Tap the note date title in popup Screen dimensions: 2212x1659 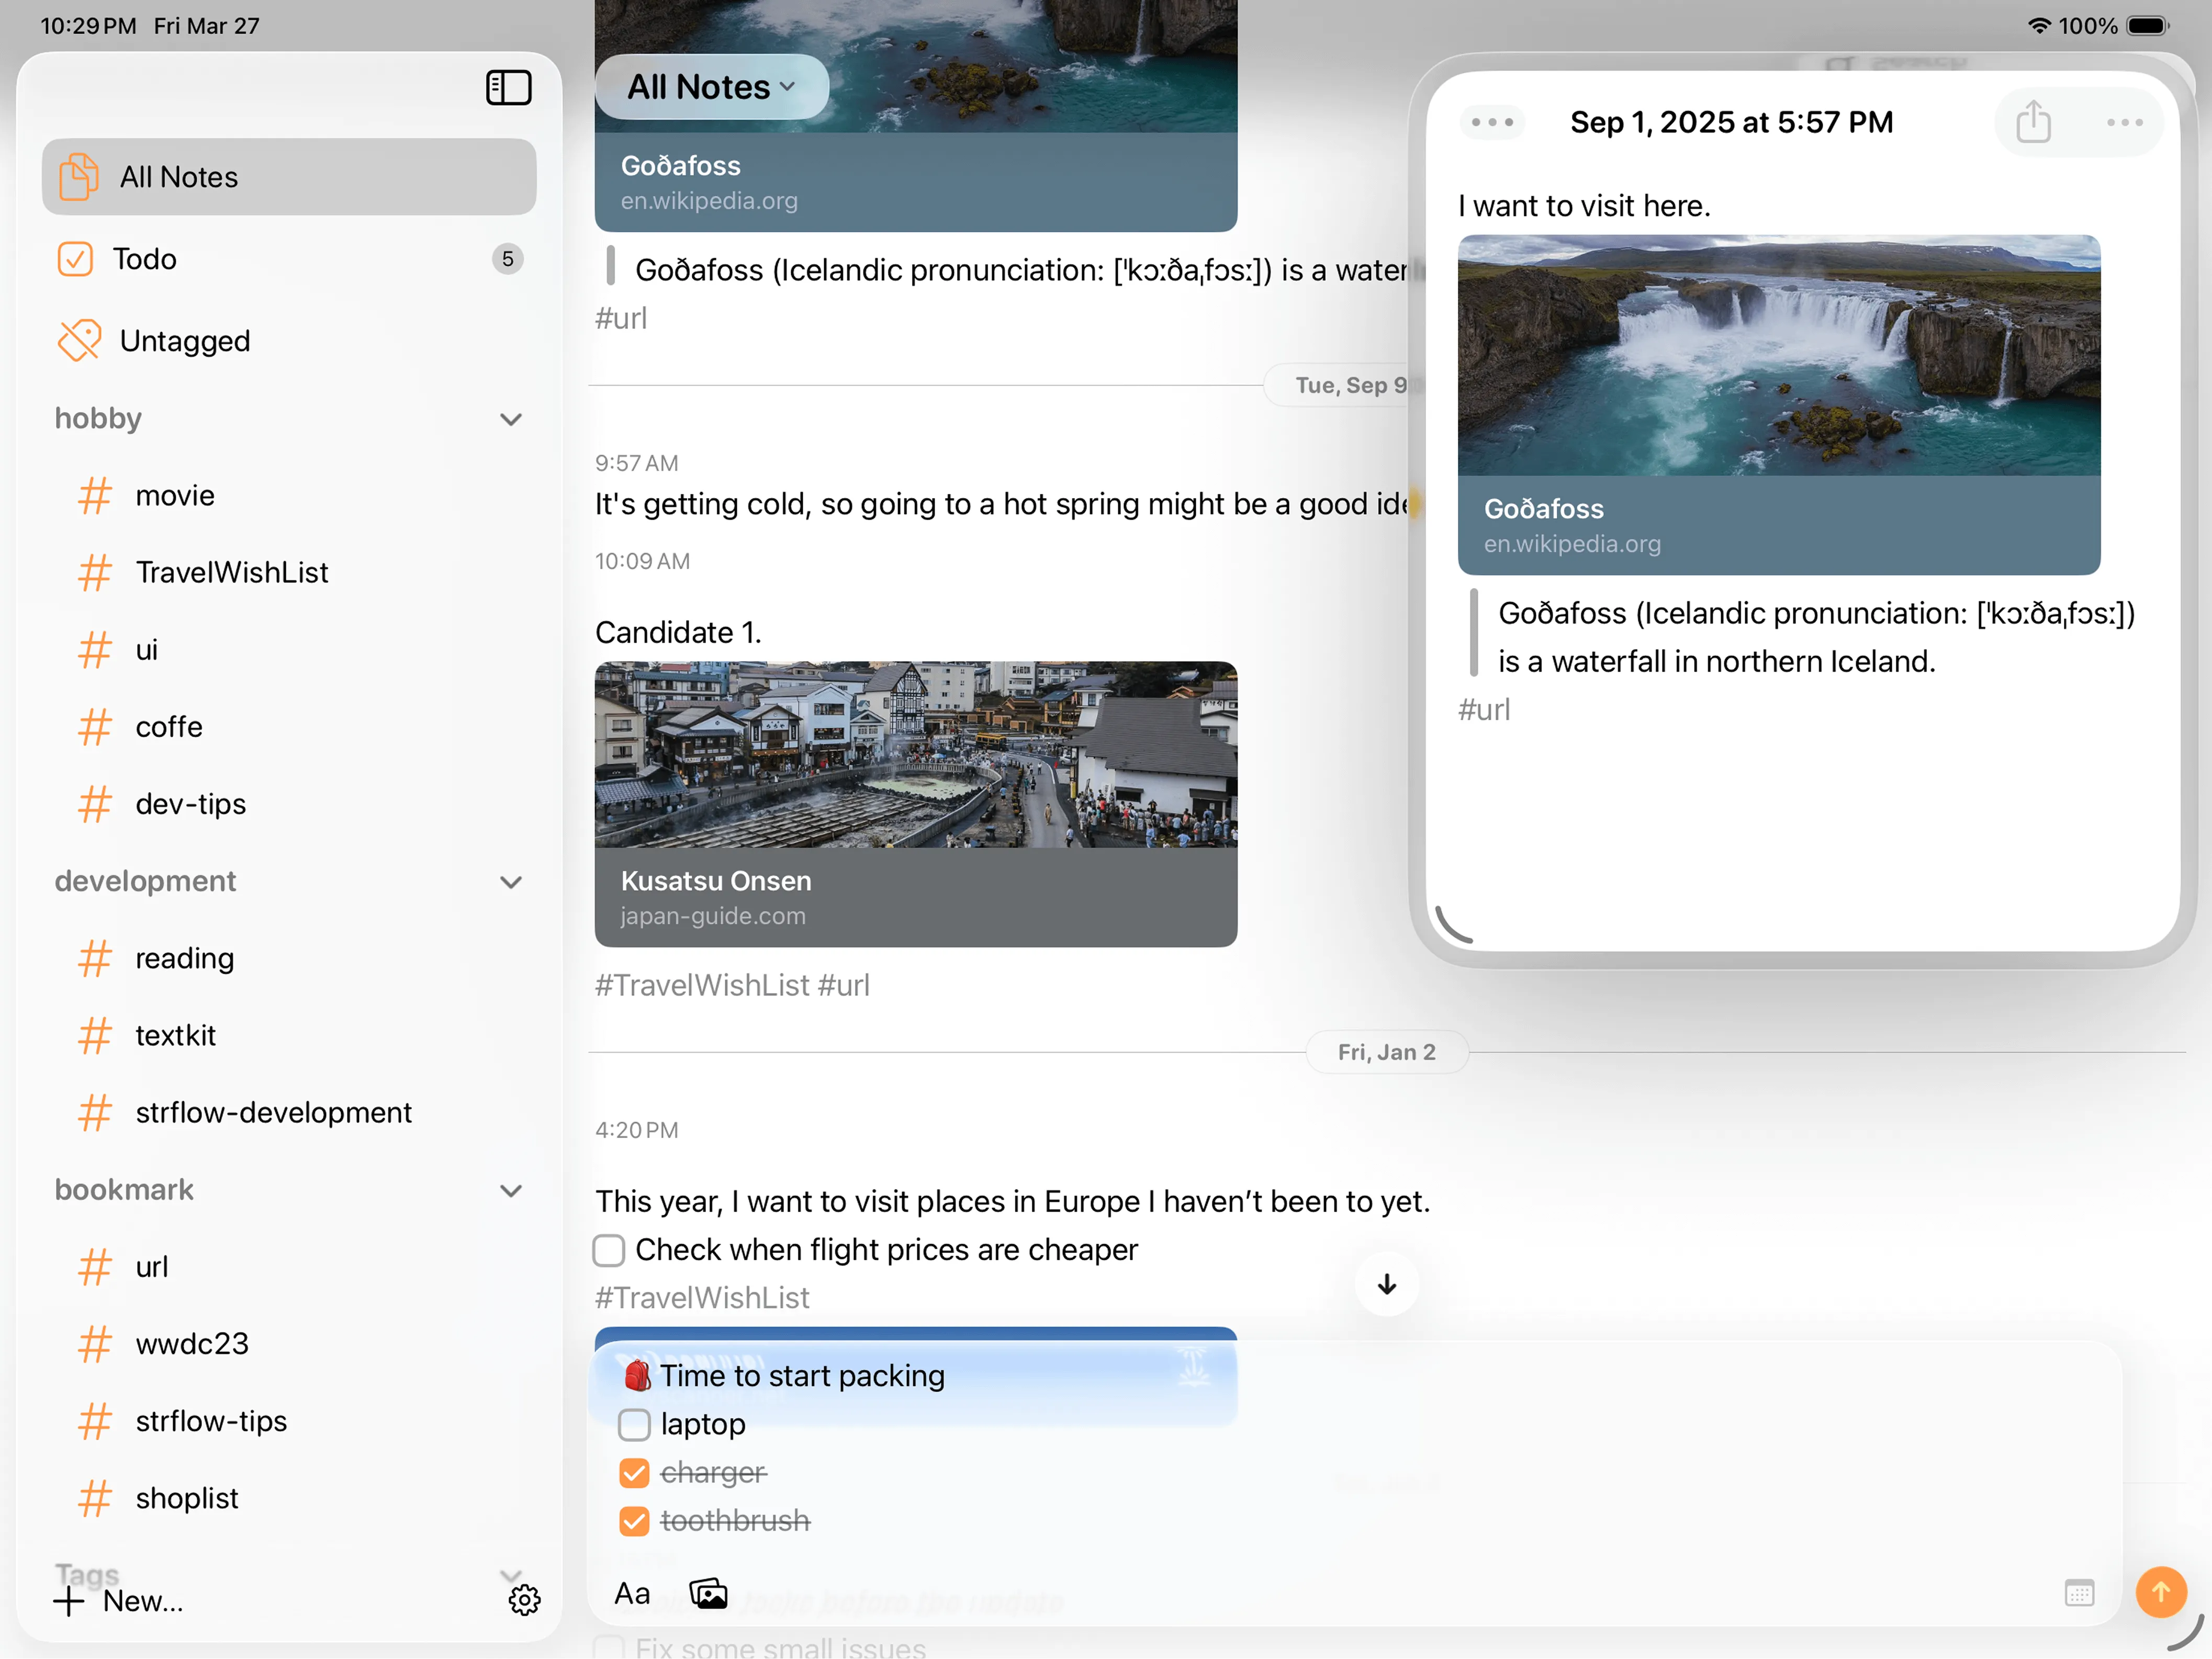(1731, 122)
